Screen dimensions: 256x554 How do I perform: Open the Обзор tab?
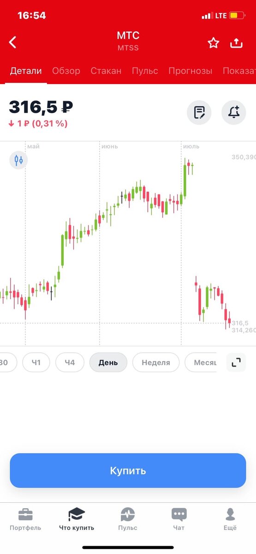(66, 71)
